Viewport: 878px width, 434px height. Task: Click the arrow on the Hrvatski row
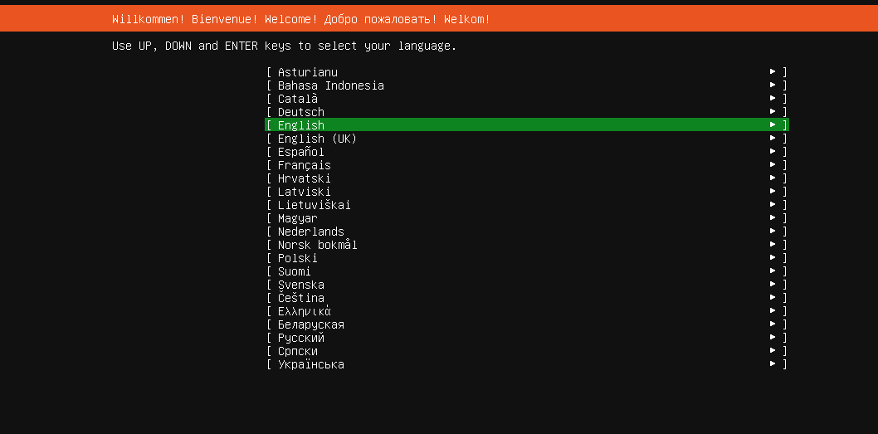pos(773,178)
